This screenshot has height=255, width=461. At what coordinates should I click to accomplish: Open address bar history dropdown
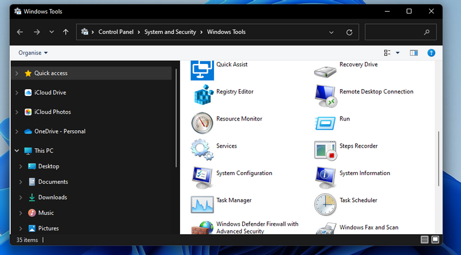point(331,33)
